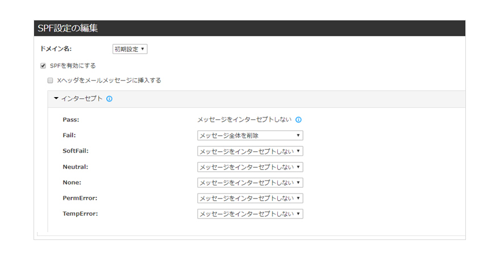Open the None action dropdown
Screen dimensions: 500x261
(x=250, y=183)
